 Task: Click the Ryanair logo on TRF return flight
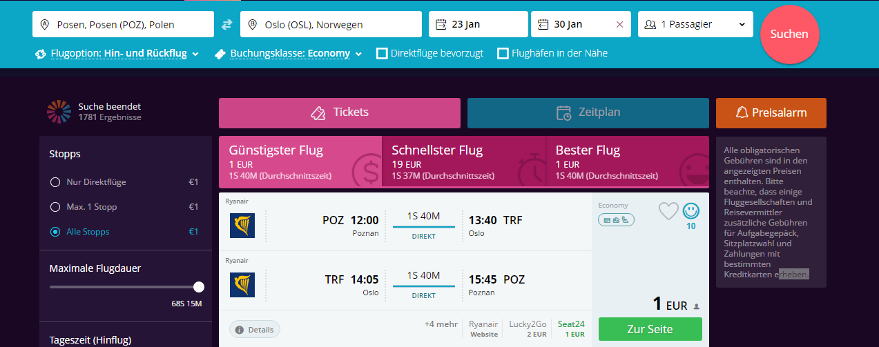242,285
